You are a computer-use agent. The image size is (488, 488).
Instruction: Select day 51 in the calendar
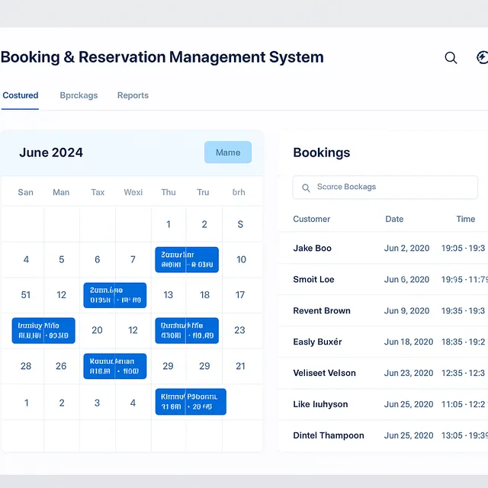pyautogui.click(x=25, y=295)
